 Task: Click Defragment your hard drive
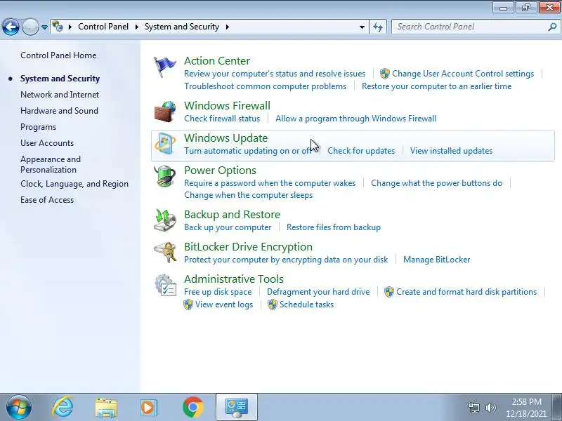[318, 292]
